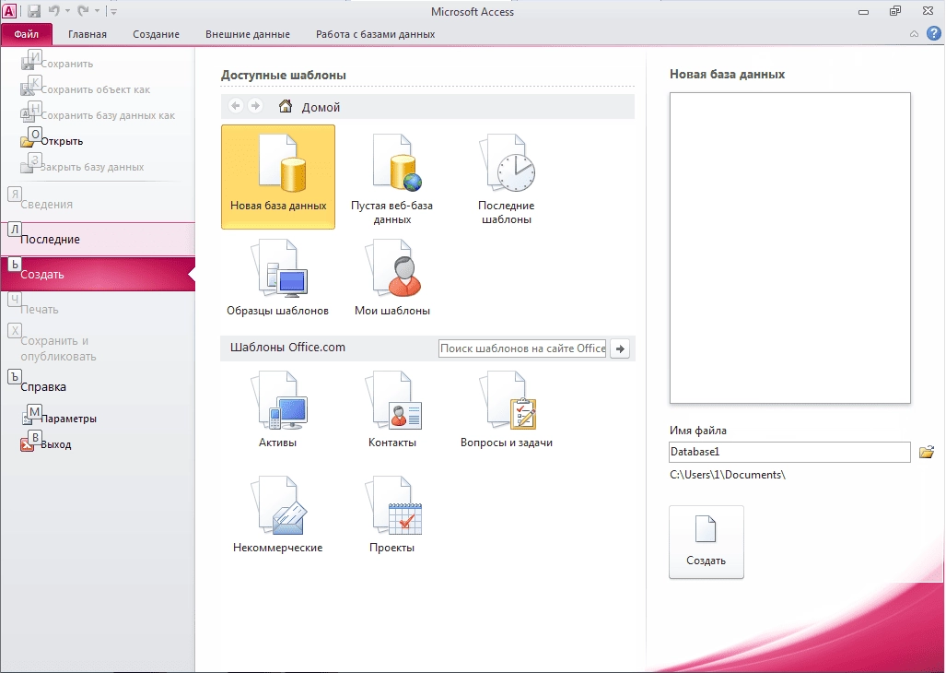Open the Undo dropdown arrow

point(67,11)
